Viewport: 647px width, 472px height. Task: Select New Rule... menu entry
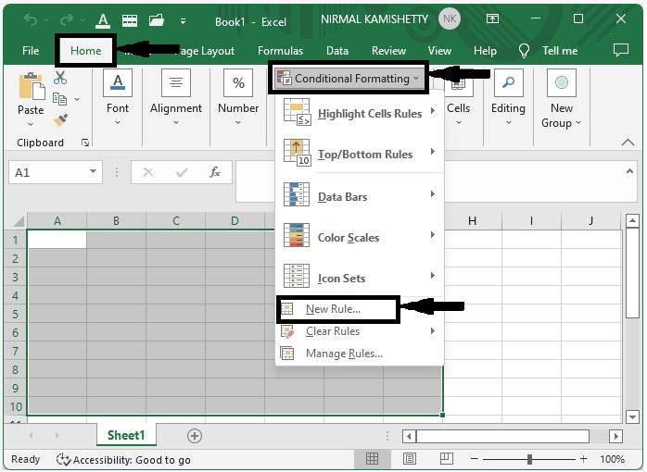(x=333, y=309)
